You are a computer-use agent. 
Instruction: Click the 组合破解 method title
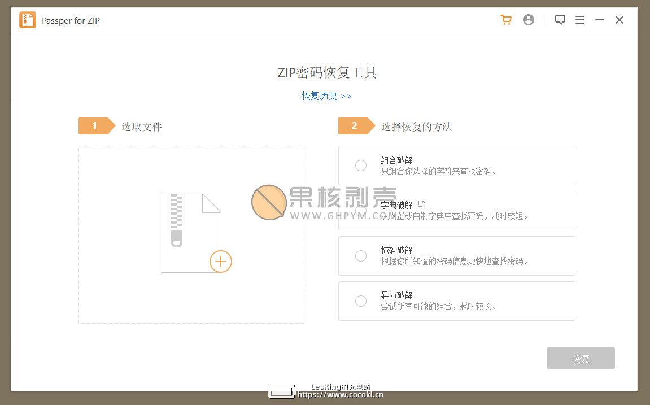(396, 160)
